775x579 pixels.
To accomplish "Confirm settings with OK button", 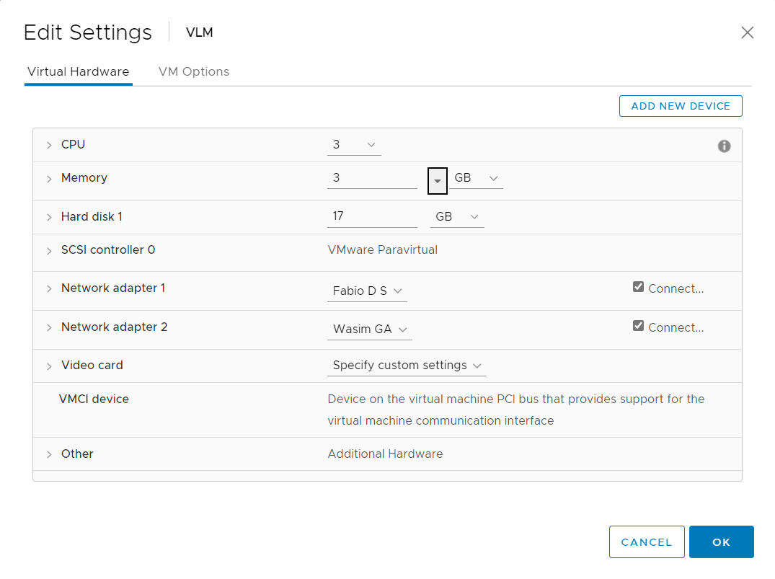I will (x=722, y=542).
